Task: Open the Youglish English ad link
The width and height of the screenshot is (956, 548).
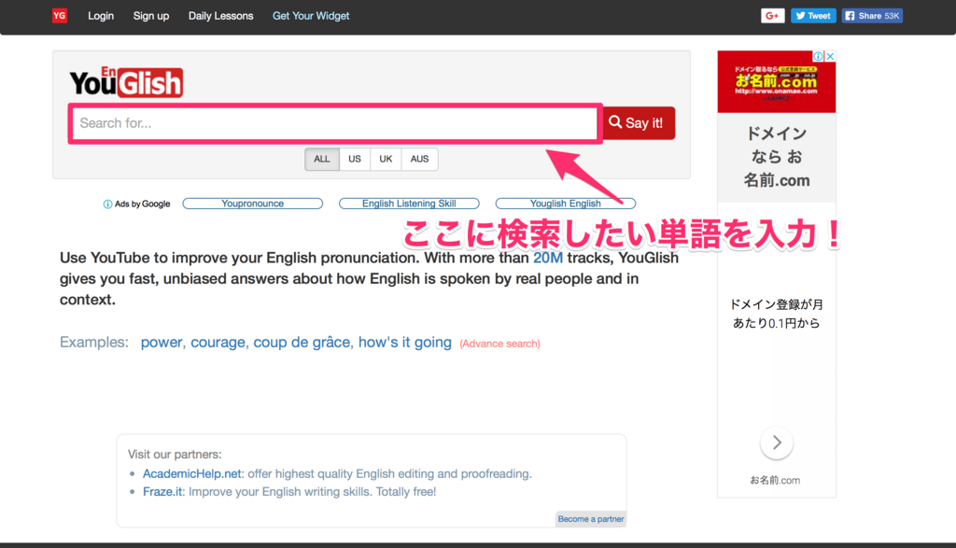Action: 565,204
